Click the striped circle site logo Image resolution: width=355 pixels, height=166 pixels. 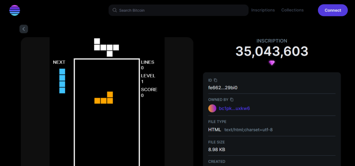pyautogui.click(x=15, y=10)
